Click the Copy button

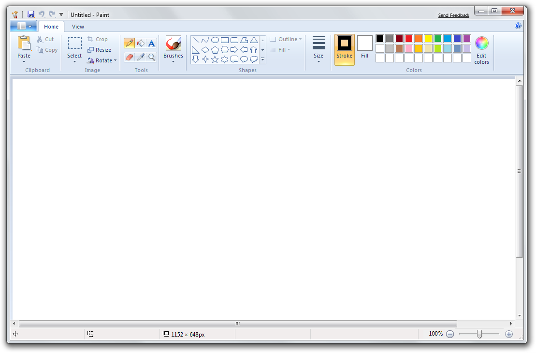[x=47, y=50]
